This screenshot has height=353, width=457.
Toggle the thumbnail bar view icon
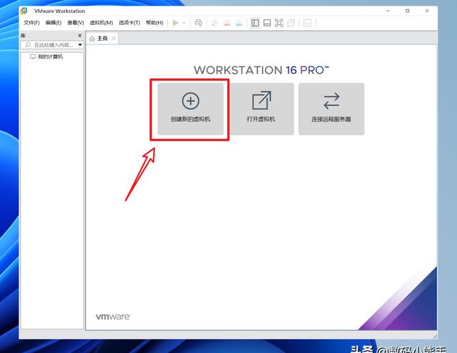click(267, 23)
